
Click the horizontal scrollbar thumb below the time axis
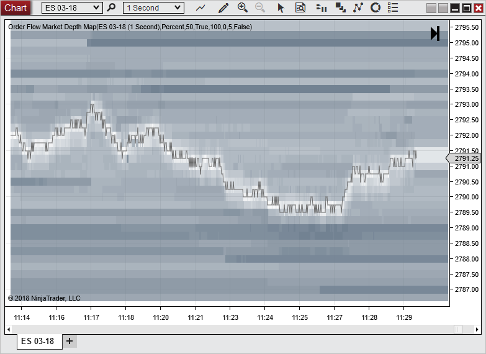[x=458, y=329]
